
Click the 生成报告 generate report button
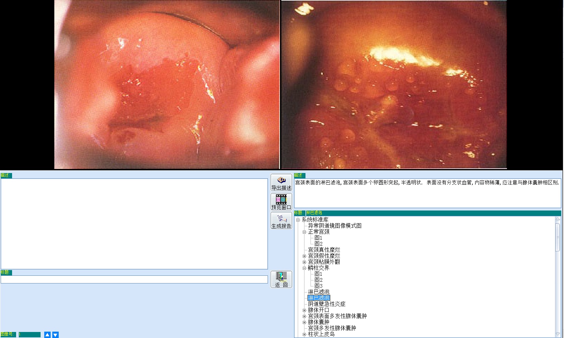coord(281,221)
